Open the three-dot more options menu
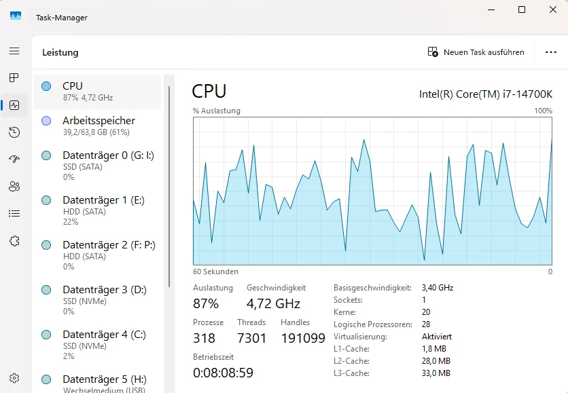 click(550, 52)
